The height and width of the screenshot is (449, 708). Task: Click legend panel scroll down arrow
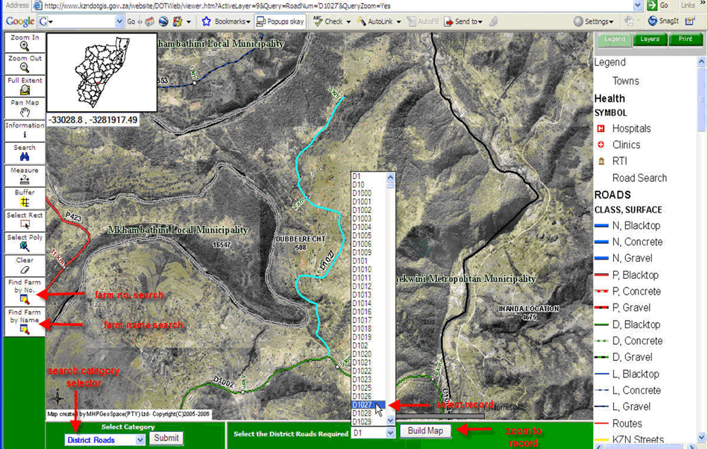coord(701,437)
